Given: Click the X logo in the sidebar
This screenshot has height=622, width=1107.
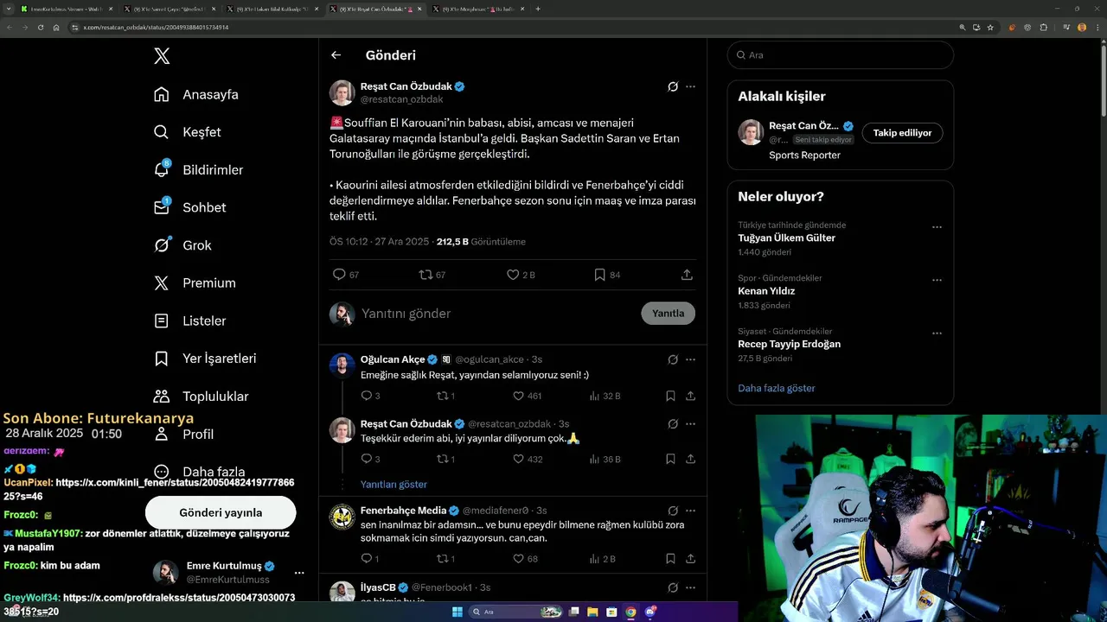Looking at the screenshot, I should pos(162,56).
